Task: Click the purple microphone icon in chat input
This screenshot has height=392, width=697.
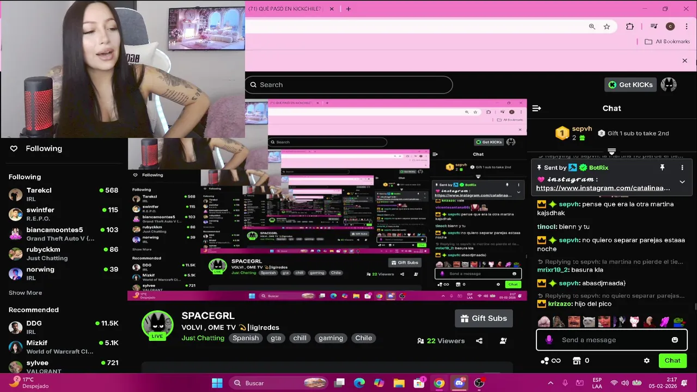Action: 549,340
